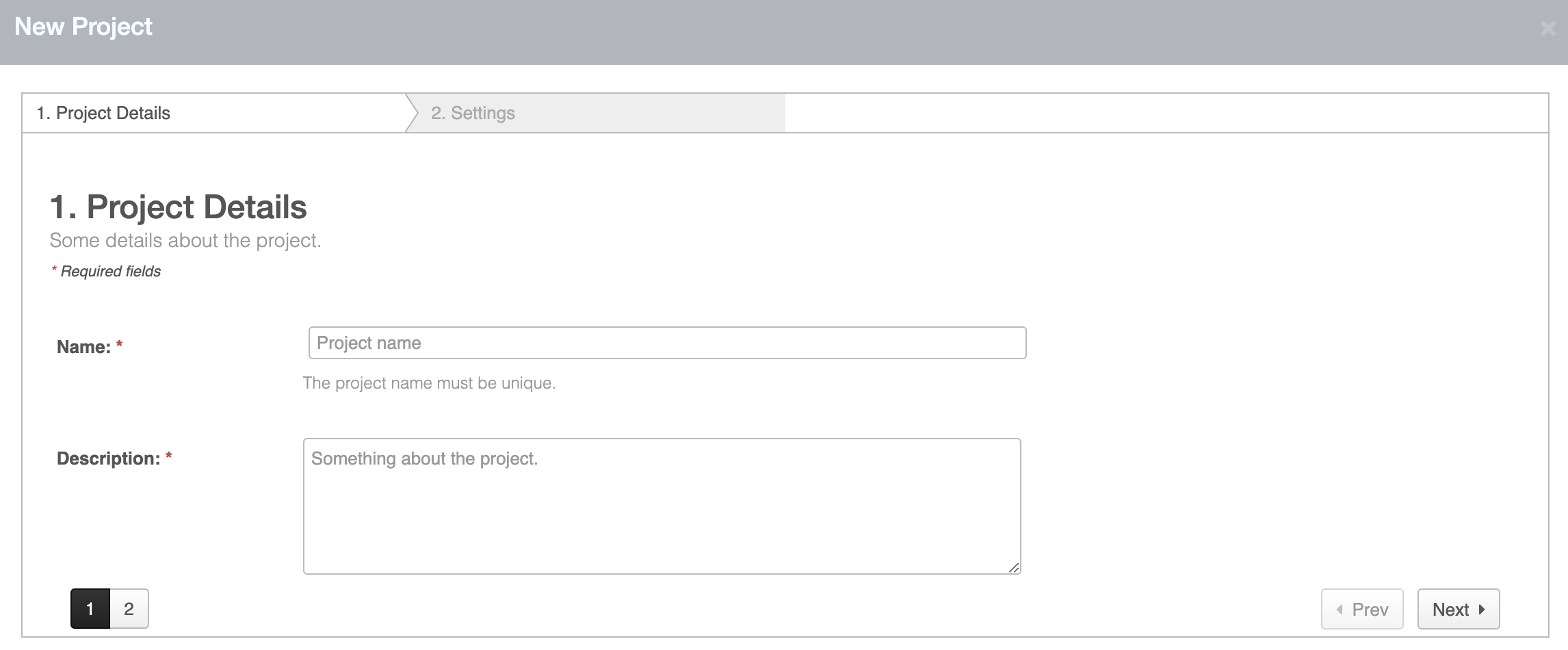Click the large 1. Project Details heading
Image resolution: width=1568 pixels, height=650 pixels.
pyautogui.click(x=179, y=207)
